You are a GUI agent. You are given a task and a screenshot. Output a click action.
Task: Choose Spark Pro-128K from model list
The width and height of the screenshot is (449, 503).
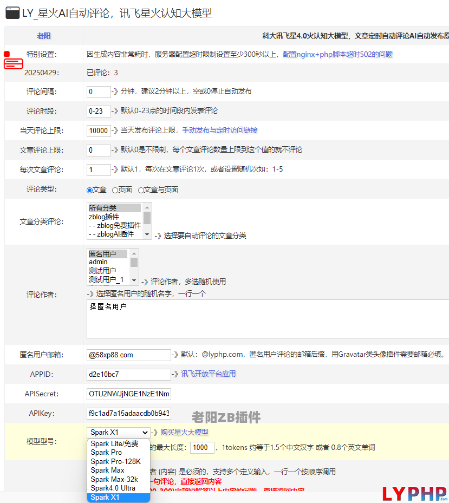(x=119, y=461)
